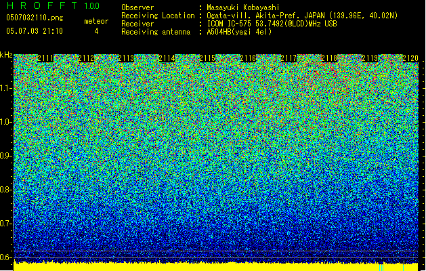
Task: Select the name Masayuki Kobayashi
Action: pyautogui.click(x=243, y=7)
